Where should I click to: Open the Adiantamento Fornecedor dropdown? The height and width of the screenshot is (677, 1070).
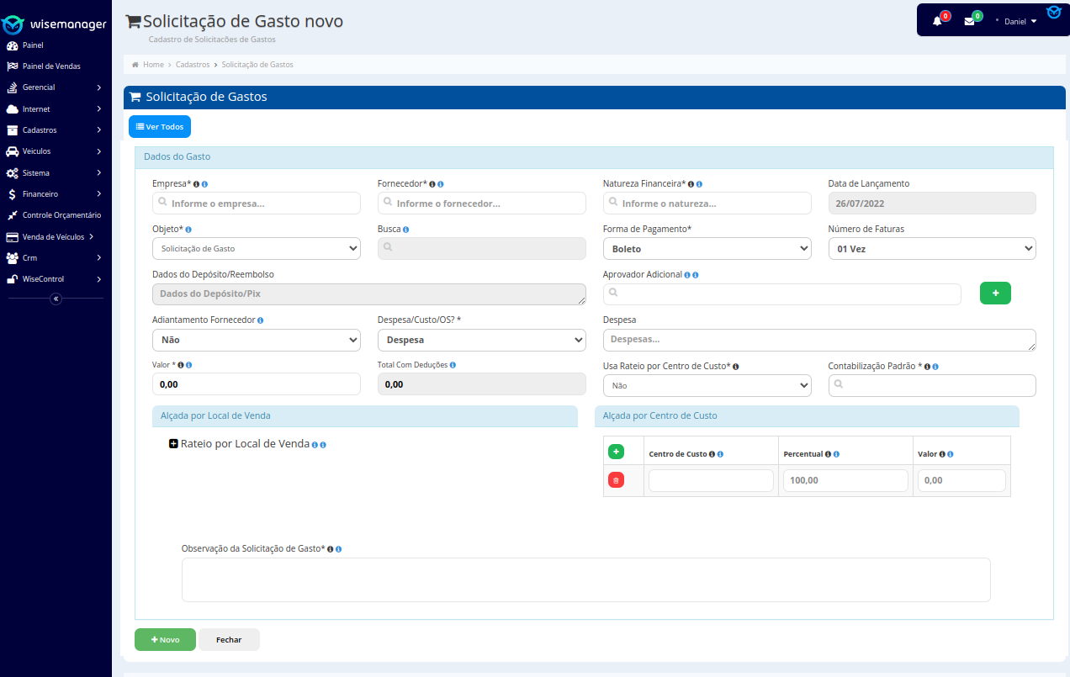click(256, 340)
